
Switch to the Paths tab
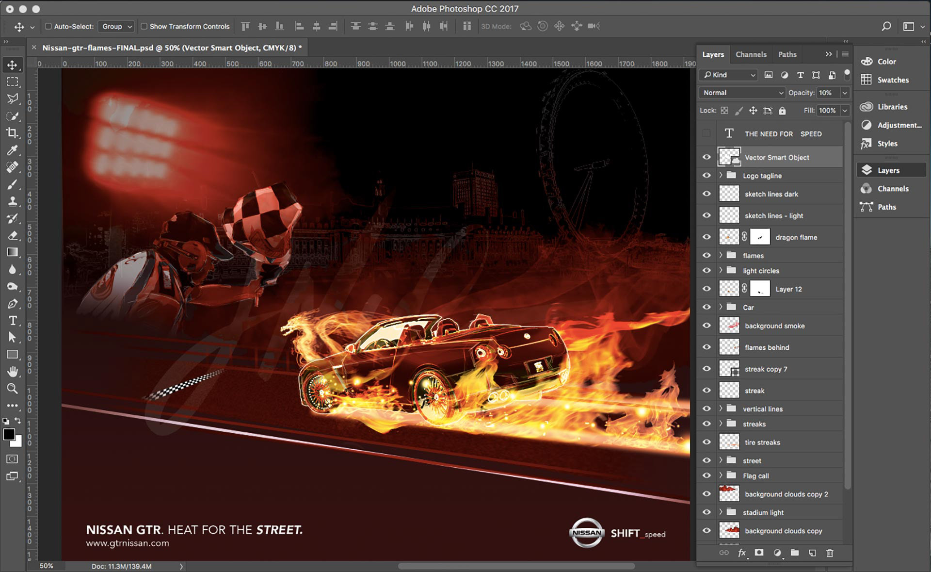(787, 54)
